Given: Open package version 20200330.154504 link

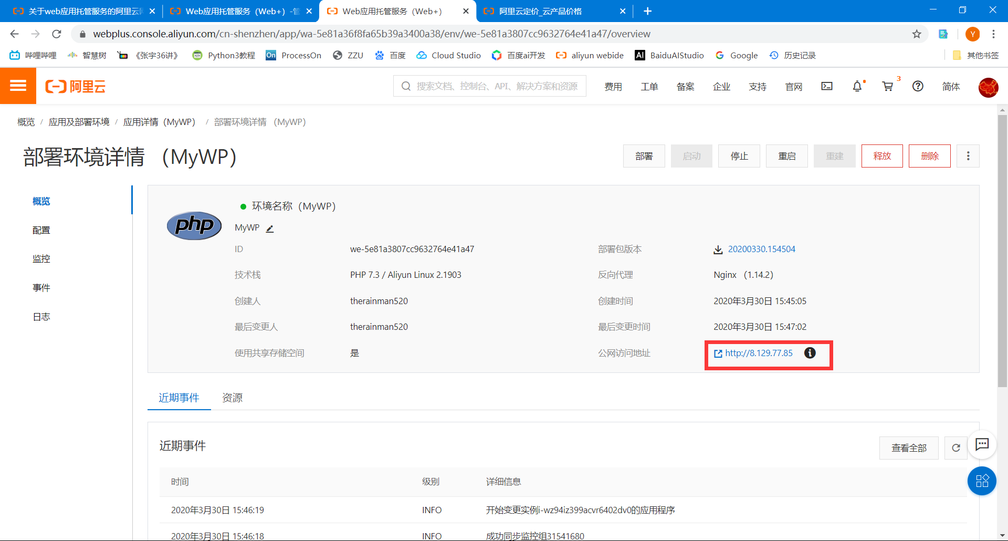Looking at the screenshot, I should pos(761,249).
